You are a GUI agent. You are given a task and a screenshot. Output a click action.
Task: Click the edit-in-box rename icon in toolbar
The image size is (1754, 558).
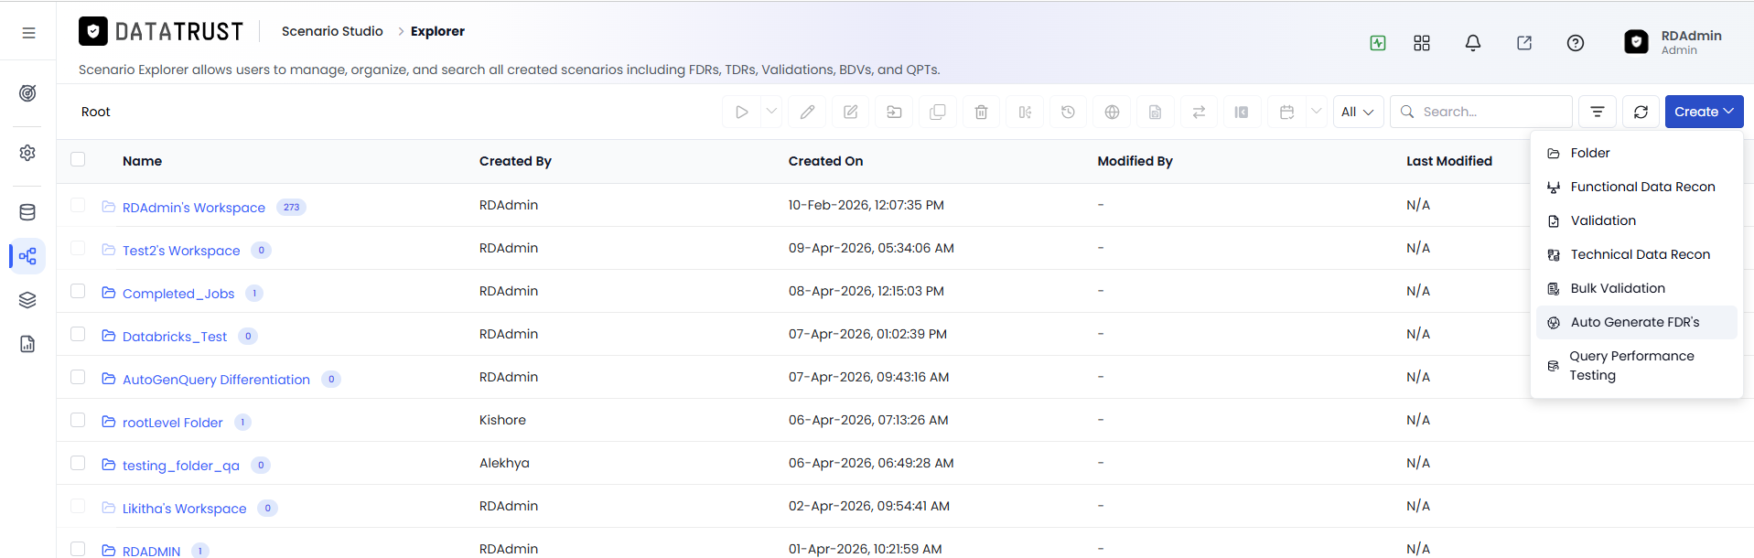[x=851, y=112]
